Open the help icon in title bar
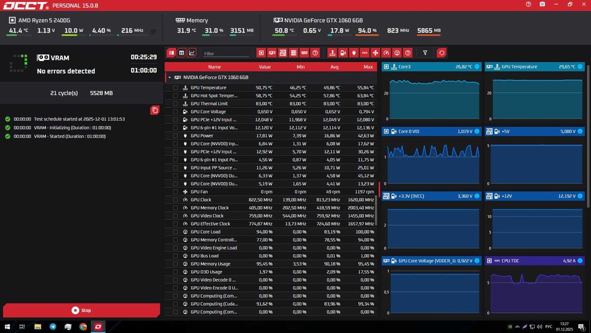This screenshot has width=591, height=333. pos(528,4)
